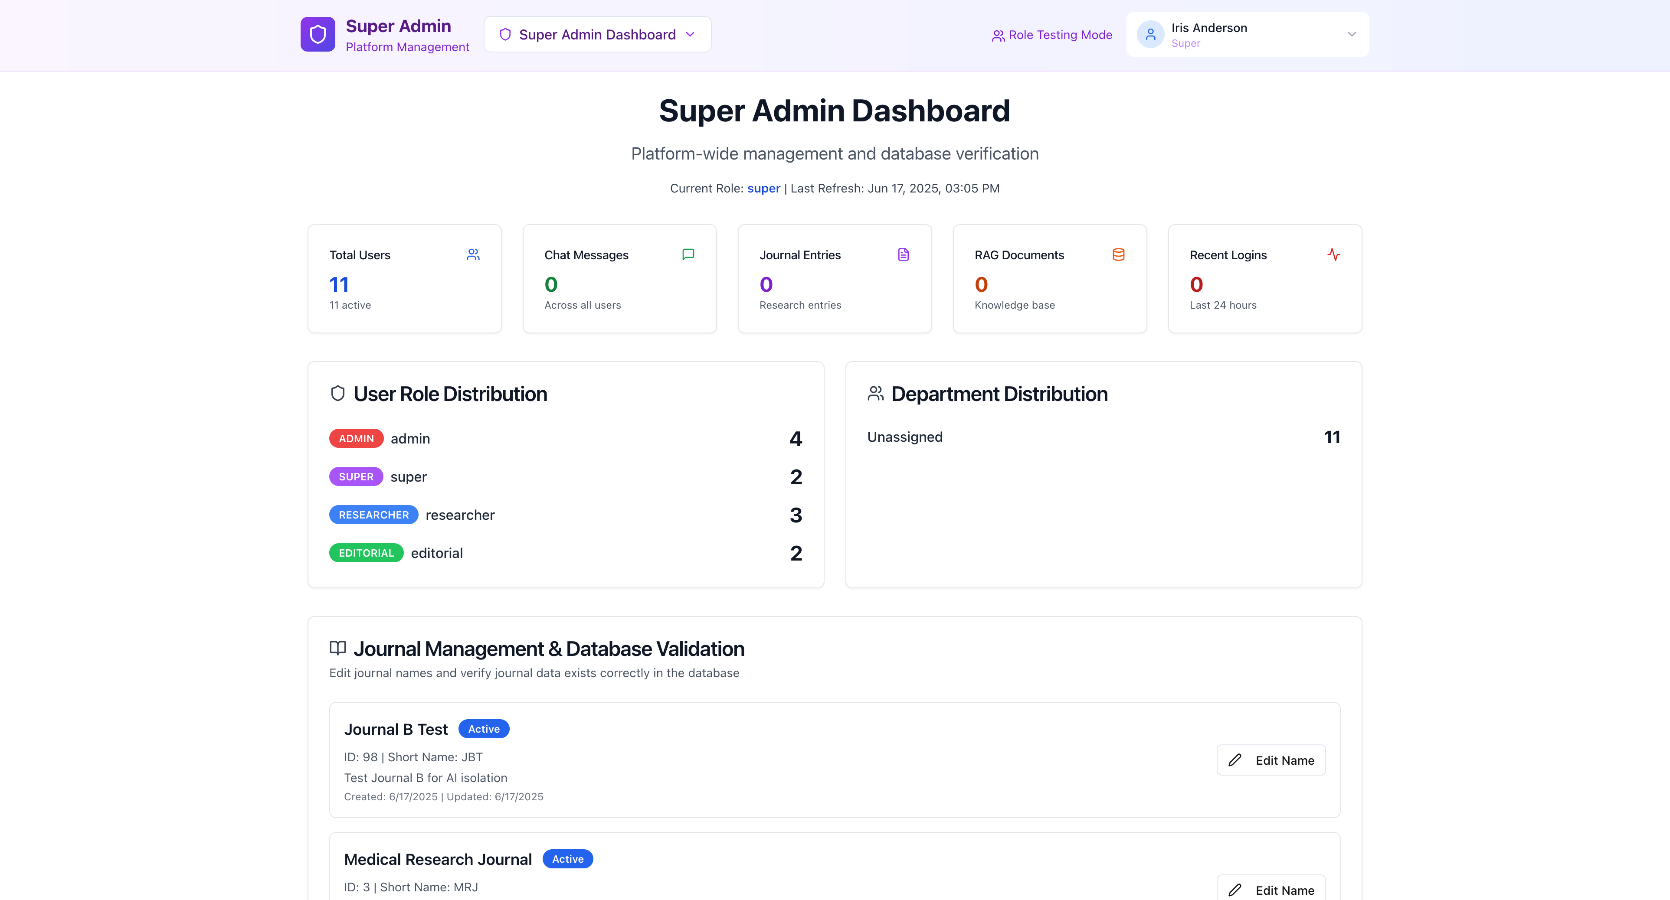Click the purple SUPER role badge
The image size is (1670, 900).
coord(356,477)
